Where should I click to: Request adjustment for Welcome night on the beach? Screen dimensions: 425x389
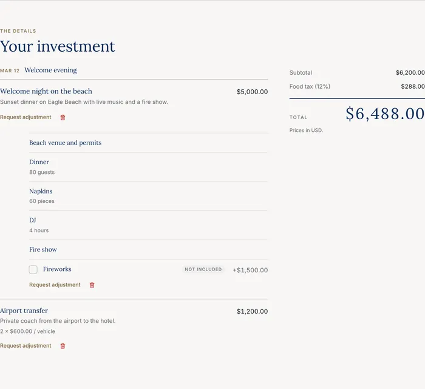coord(25,117)
